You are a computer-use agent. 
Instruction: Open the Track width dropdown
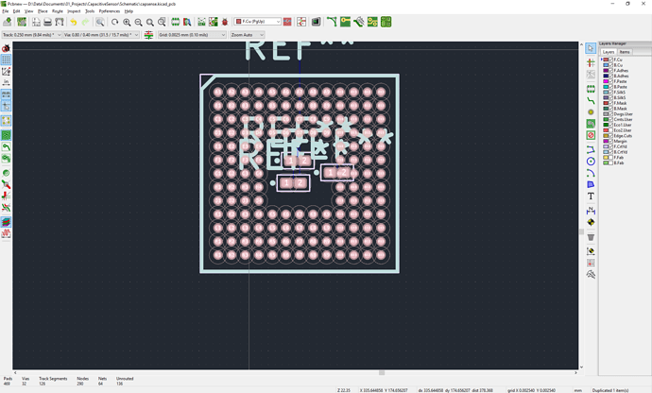tap(31, 35)
